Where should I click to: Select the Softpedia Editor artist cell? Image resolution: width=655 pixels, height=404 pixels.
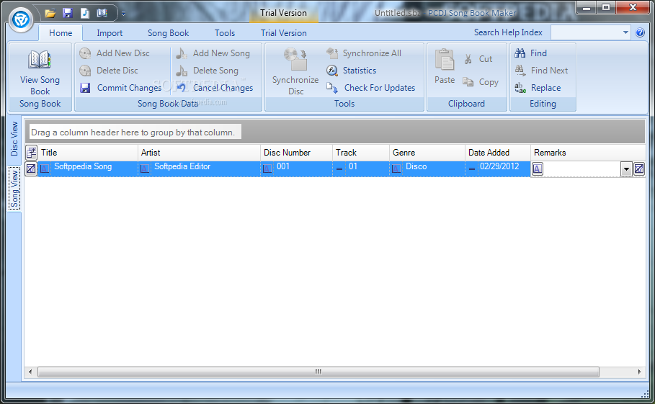click(x=200, y=169)
